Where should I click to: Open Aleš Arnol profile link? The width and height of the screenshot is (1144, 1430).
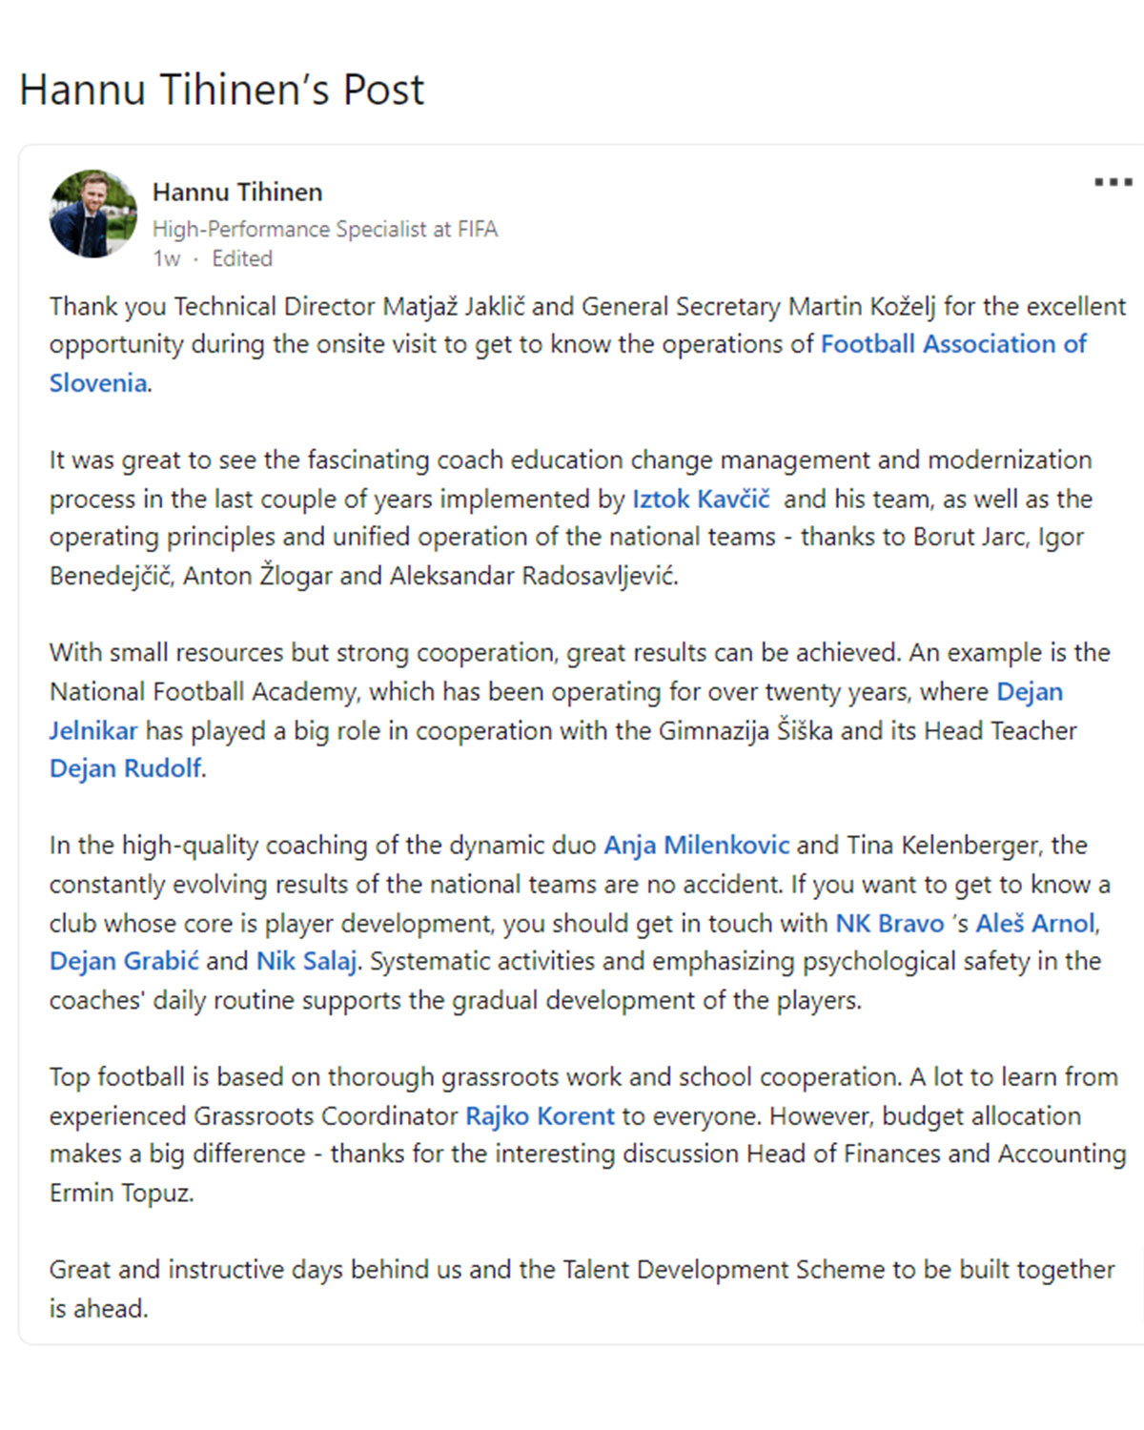[x=1035, y=924]
